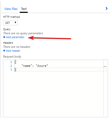Screen dimensions: 110x118
Task: Click the editor's vertical scrollbar strip
Action: [x=105, y=88]
